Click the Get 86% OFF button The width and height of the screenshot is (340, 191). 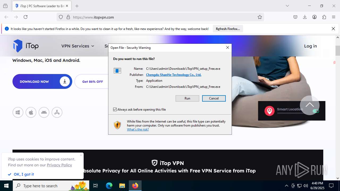[92, 81]
